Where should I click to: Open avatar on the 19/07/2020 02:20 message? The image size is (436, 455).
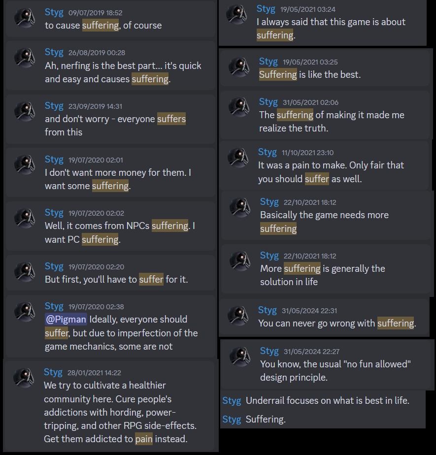pyautogui.click(x=25, y=272)
